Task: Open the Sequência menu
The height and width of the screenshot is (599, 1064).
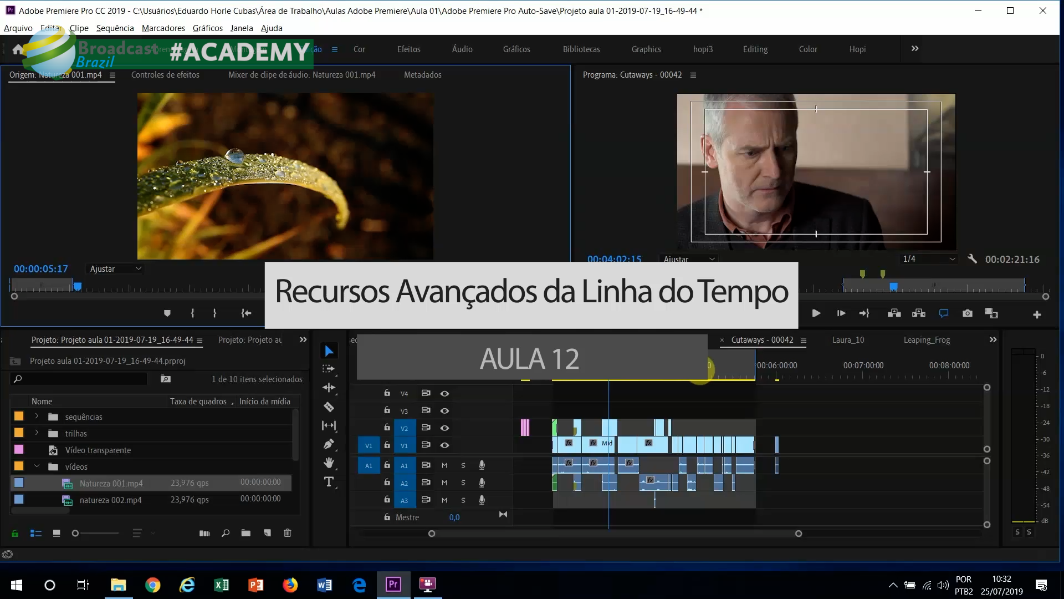Action: pos(115,28)
